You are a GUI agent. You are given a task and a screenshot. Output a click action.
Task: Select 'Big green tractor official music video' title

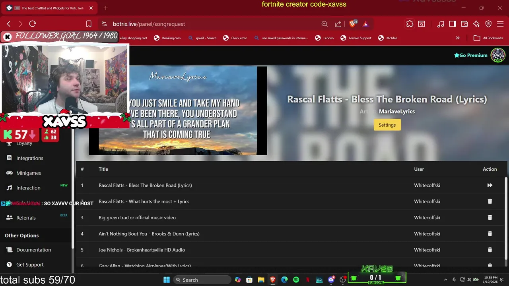pos(137,218)
